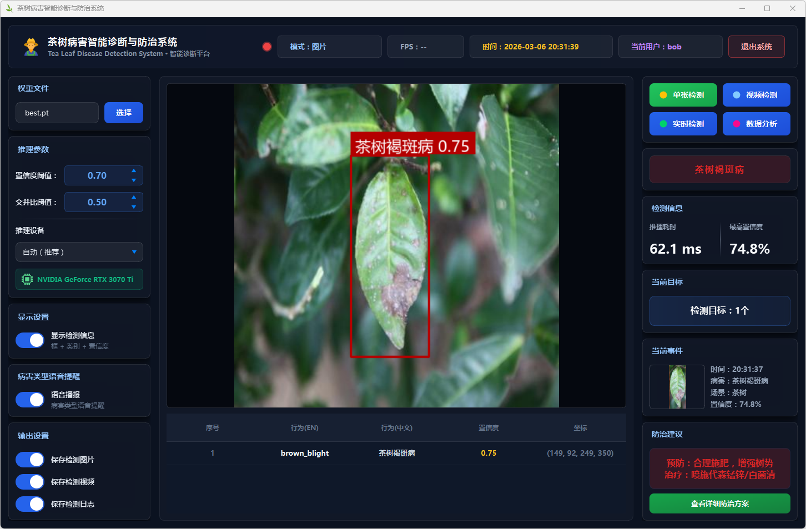Toggle the show detection info switch

pyautogui.click(x=30, y=340)
